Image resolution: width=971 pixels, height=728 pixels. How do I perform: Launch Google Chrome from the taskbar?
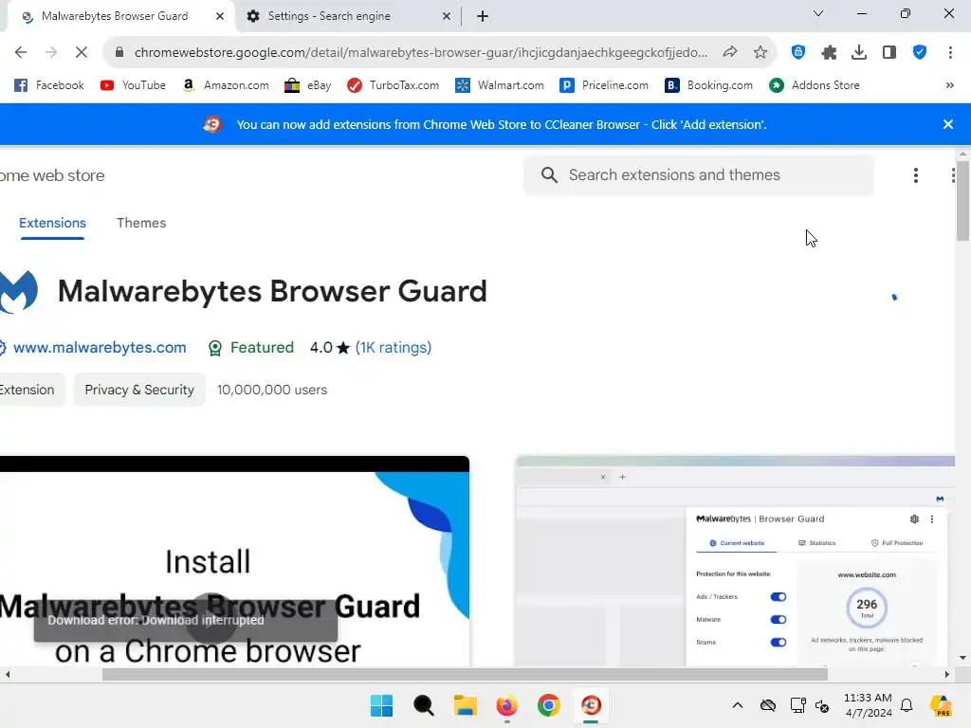click(x=549, y=705)
